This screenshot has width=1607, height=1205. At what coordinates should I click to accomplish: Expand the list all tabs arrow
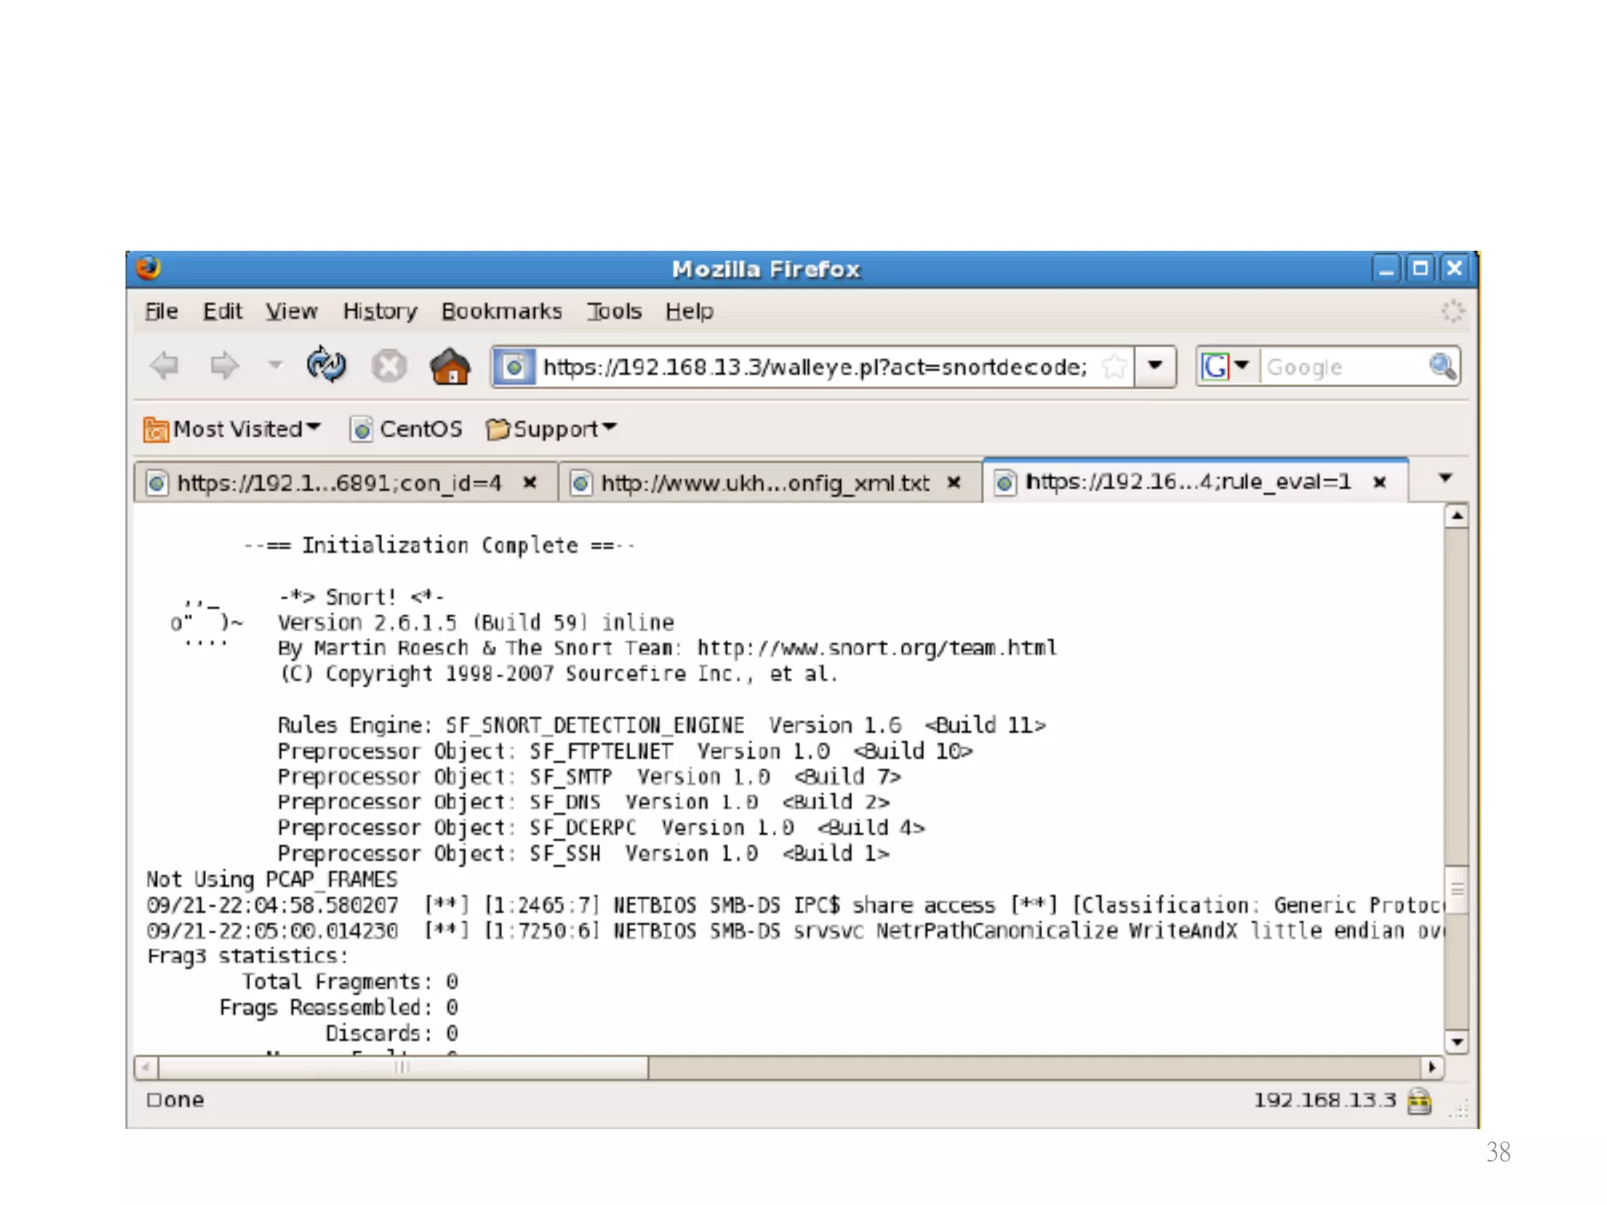click(1445, 478)
